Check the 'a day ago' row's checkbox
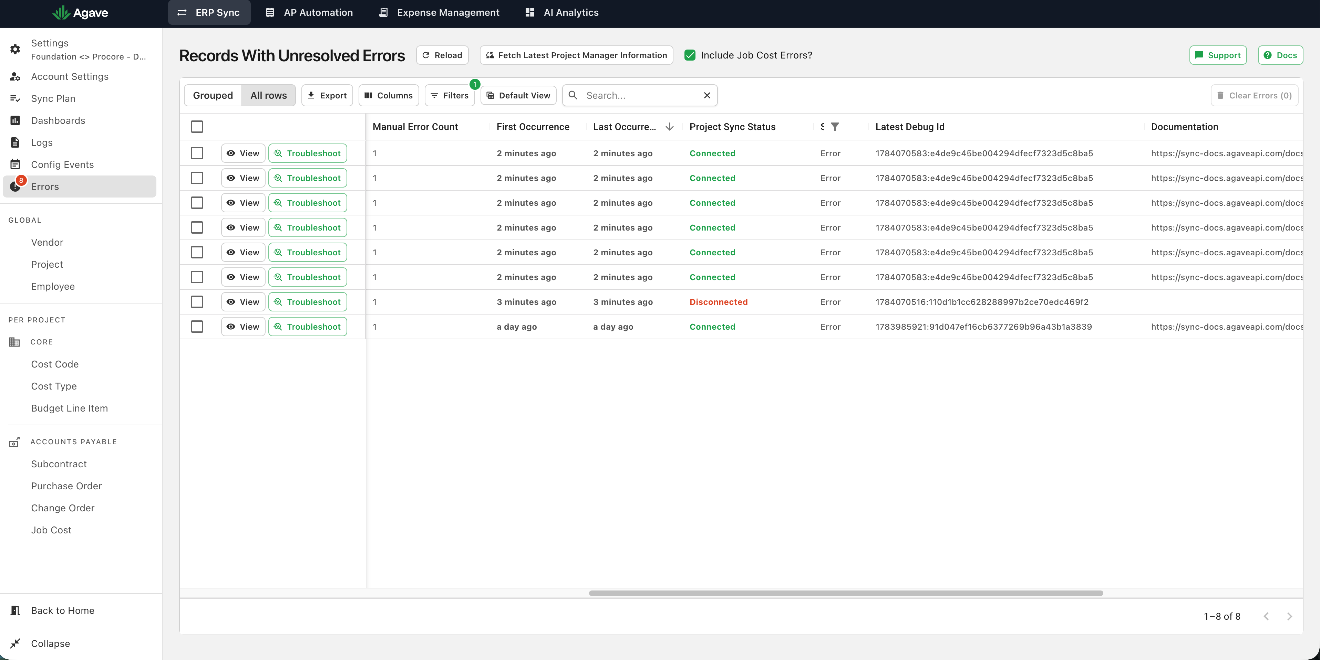This screenshot has height=660, width=1320. coord(197,327)
